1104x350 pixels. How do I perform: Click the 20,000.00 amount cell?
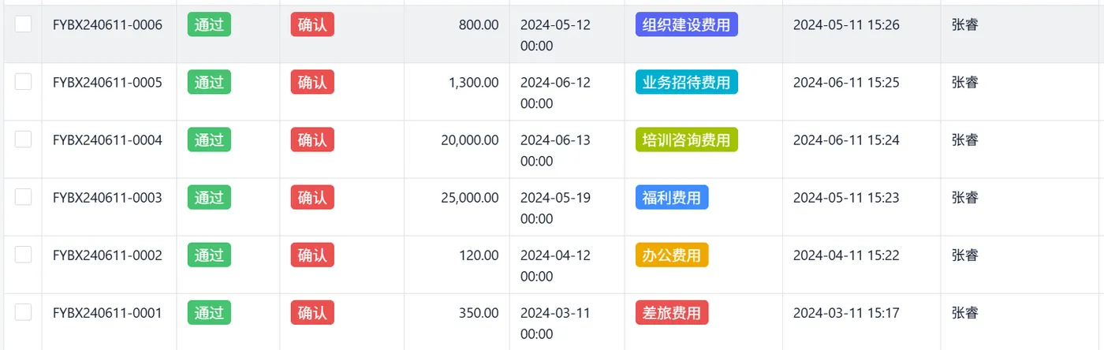click(x=470, y=140)
